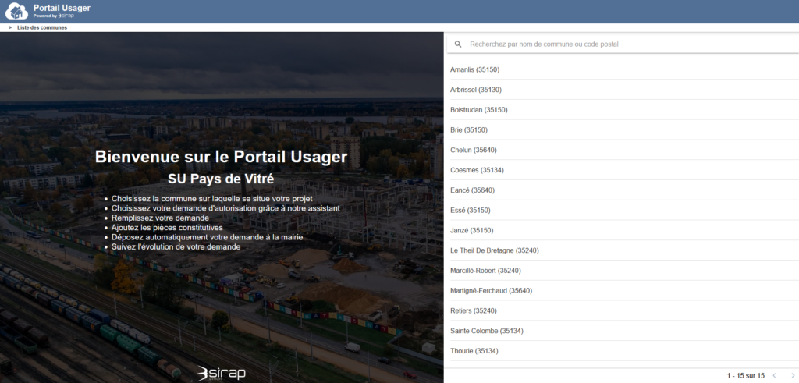This screenshot has height=383, width=799.
Task: Go to next page of communes
Action: [x=793, y=375]
